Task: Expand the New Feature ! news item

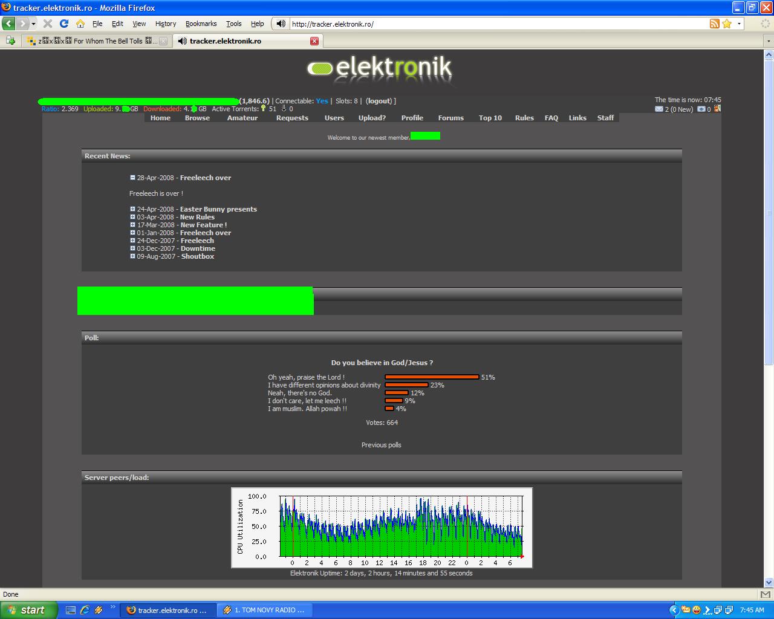Action: (x=132, y=225)
